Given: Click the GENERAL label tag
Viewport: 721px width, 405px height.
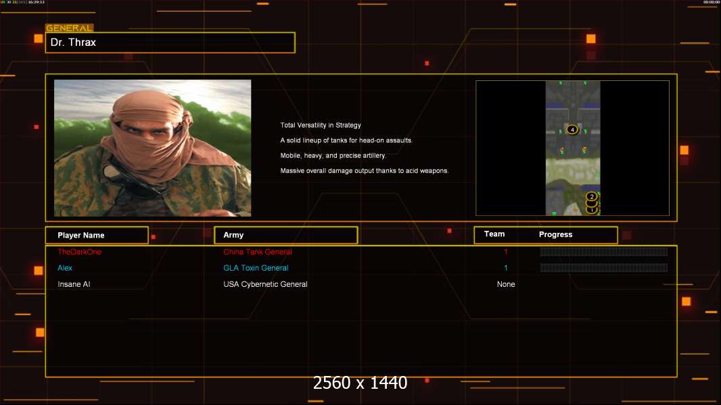Looking at the screenshot, I should pyautogui.click(x=70, y=28).
